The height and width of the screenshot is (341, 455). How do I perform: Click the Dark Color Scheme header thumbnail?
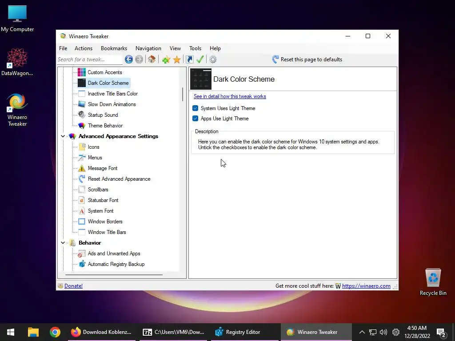pyautogui.click(x=201, y=79)
